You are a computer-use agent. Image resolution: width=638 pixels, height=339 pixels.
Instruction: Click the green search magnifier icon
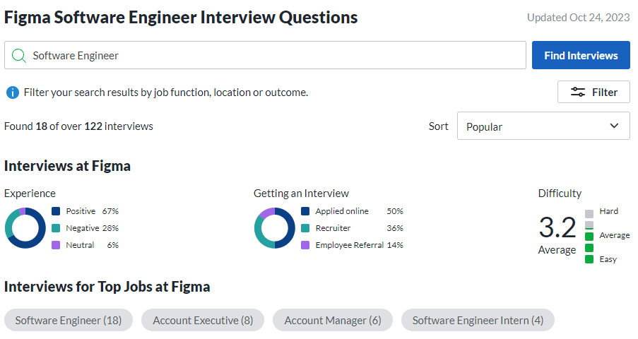coord(18,55)
